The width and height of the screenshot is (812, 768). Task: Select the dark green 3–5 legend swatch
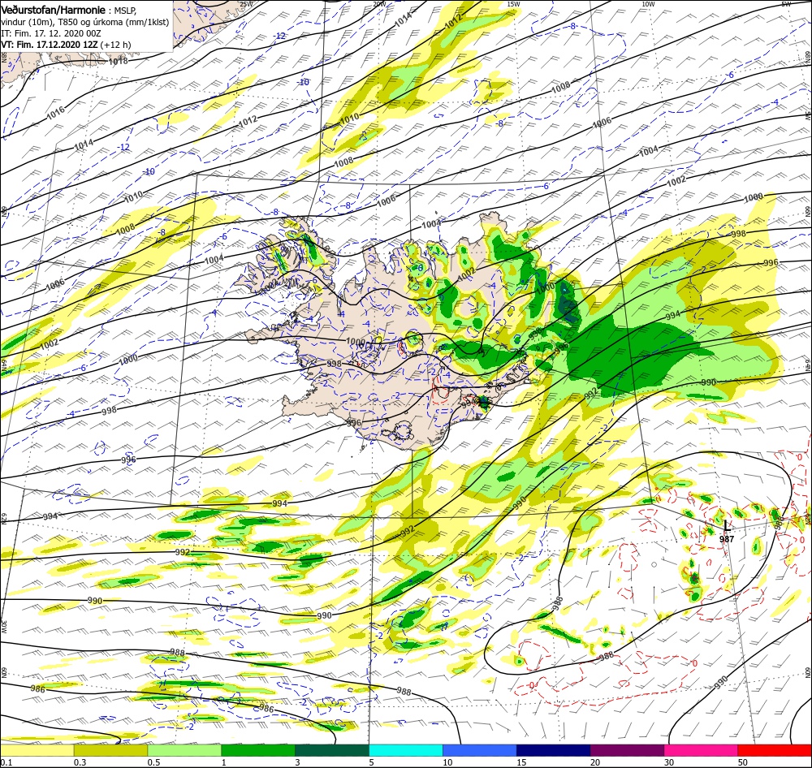(332, 750)
